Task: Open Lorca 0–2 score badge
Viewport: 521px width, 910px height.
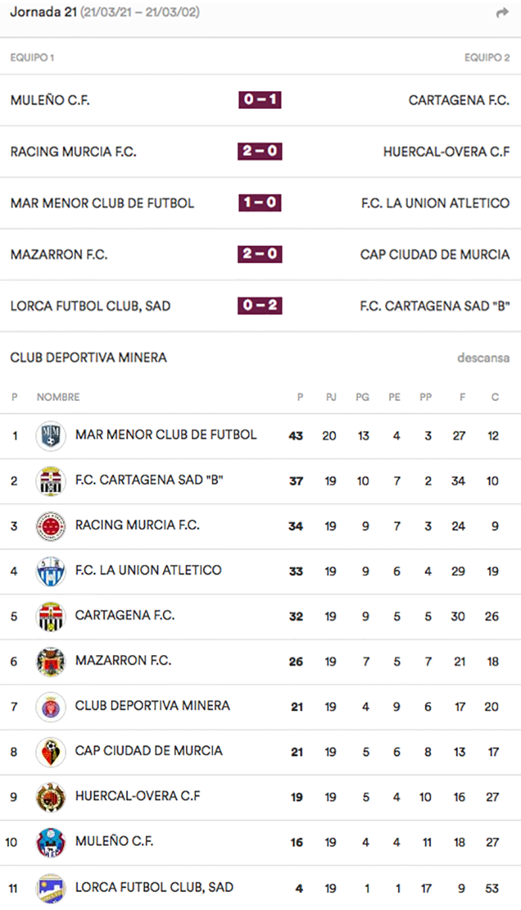Action: point(260,306)
